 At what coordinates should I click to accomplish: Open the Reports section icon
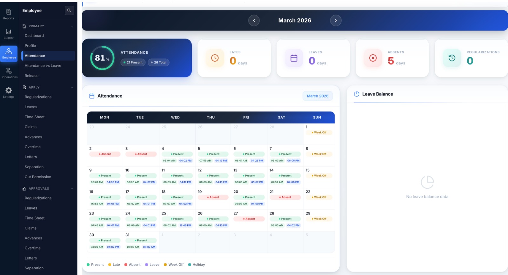(9, 12)
